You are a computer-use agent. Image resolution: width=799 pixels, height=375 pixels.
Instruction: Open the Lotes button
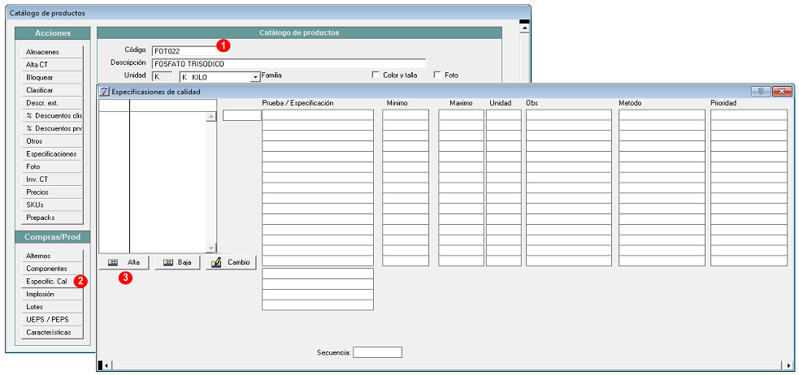53,307
